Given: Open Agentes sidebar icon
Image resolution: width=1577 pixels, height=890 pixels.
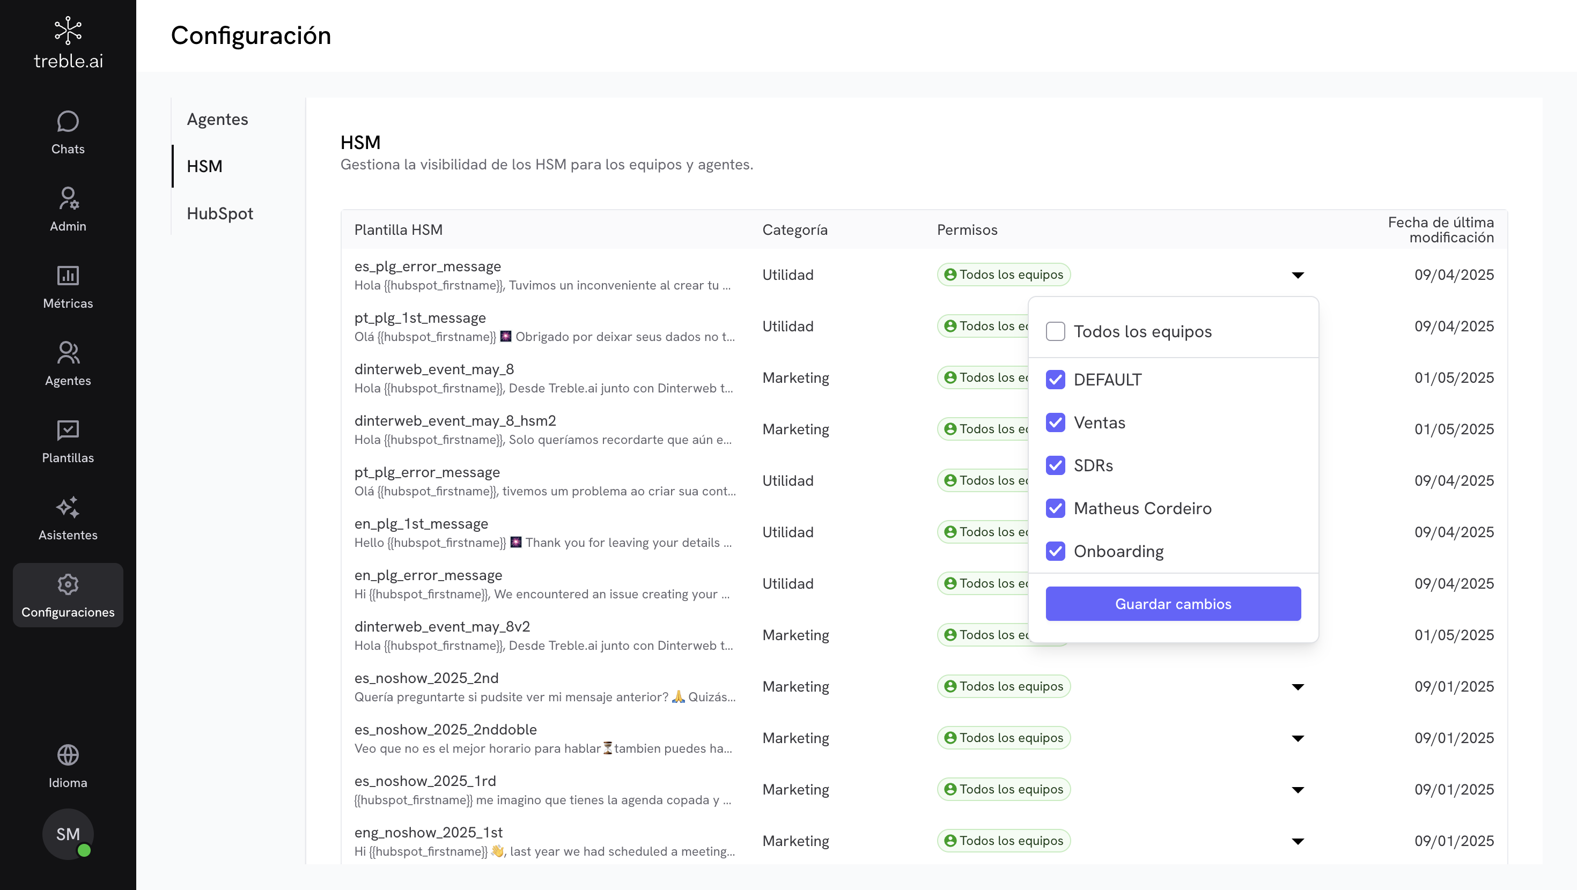Looking at the screenshot, I should coord(68,353).
